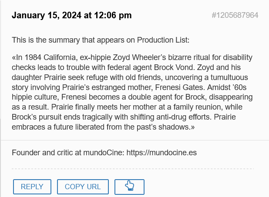Open post permalink #1205687964
This screenshot has height=197, width=269.
[235, 15]
